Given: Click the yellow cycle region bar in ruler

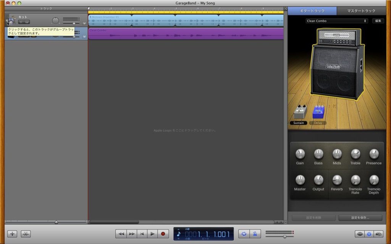Looking at the screenshot, I should click(x=186, y=12).
